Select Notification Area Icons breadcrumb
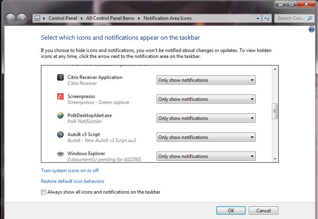 click(x=167, y=18)
